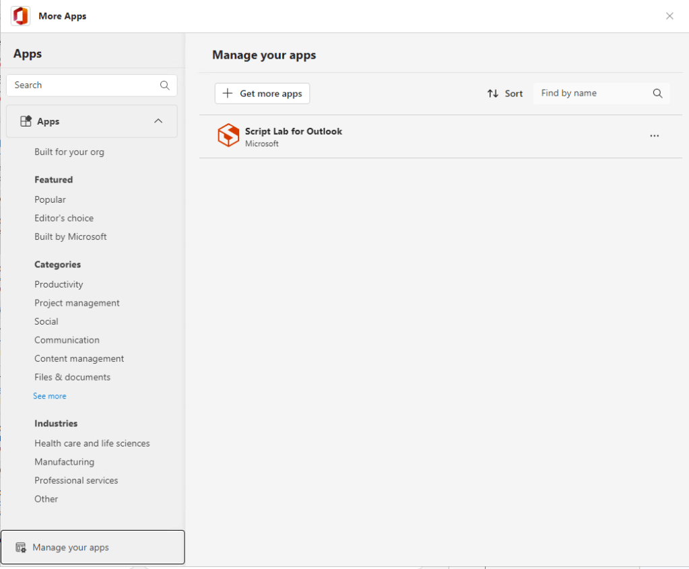This screenshot has width=689, height=569.
Task: Open the more options ellipsis for Script Lab
Action: pos(654,136)
